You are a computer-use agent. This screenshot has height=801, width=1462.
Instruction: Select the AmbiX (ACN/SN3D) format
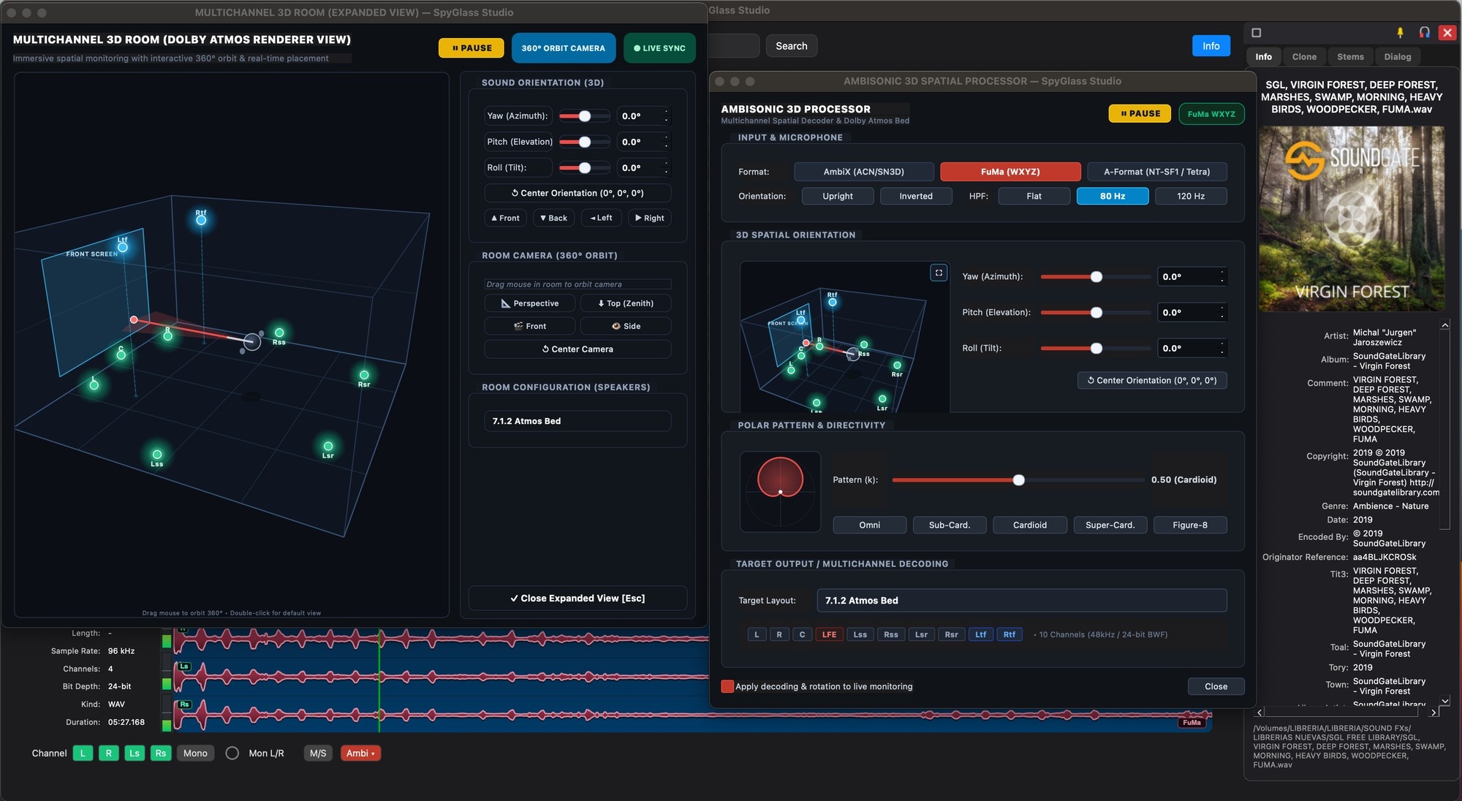pos(863,172)
